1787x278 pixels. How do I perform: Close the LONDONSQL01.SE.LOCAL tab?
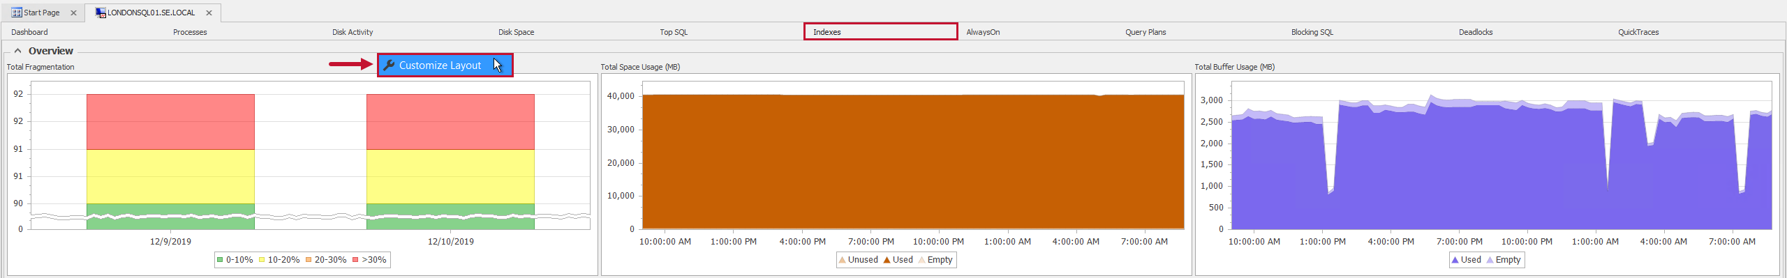click(209, 13)
